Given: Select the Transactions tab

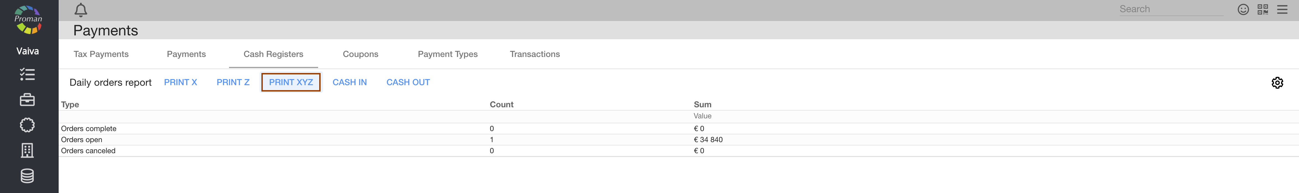Looking at the screenshot, I should pyautogui.click(x=534, y=54).
